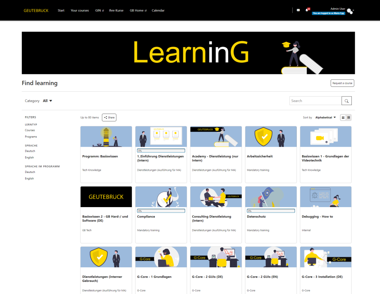Open the notifications bell icon
Screen dimensions: 380x294
click(x=307, y=10)
